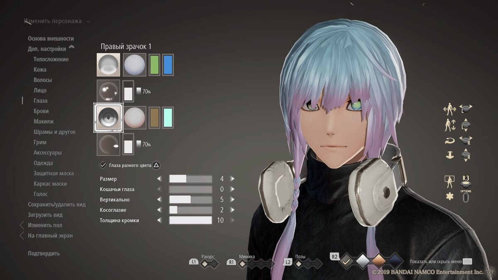Viewport: 498px width, 280px height.
Task: Select the highlighted eye iris pattern thumbnail
Action: pos(108,118)
